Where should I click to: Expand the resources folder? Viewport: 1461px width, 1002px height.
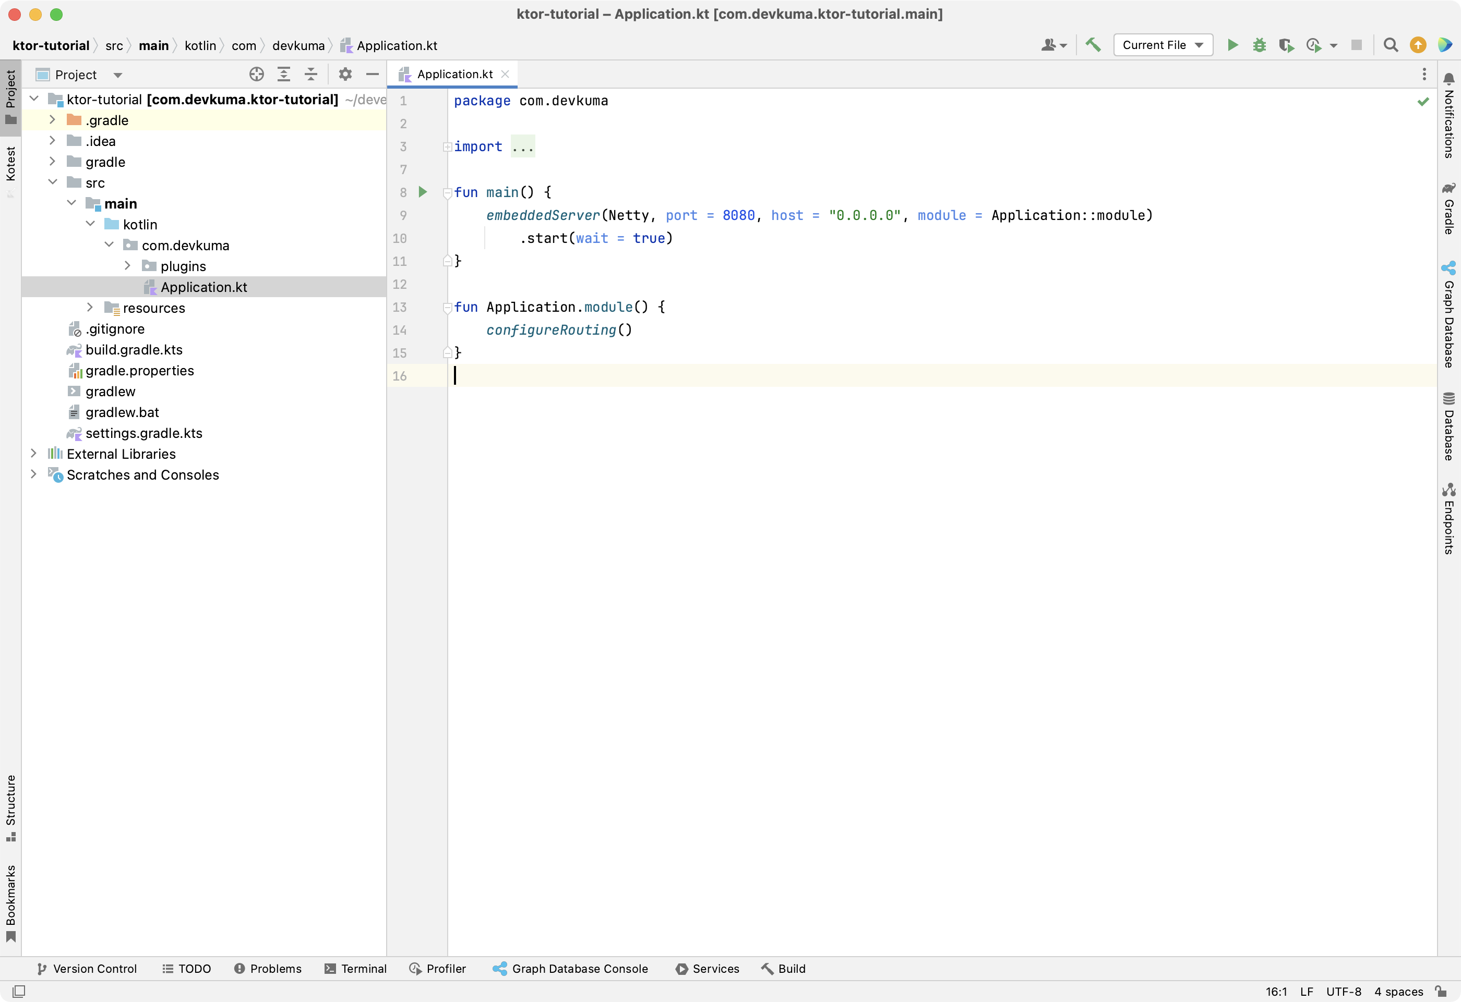click(x=90, y=307)
